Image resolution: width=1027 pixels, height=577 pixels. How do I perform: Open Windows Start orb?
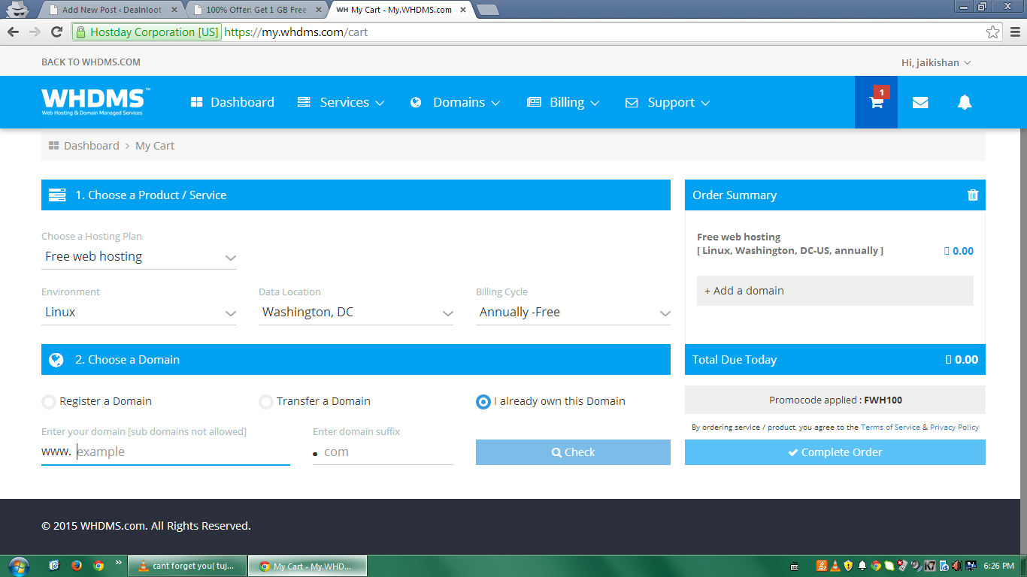click(x=18, y=566)
